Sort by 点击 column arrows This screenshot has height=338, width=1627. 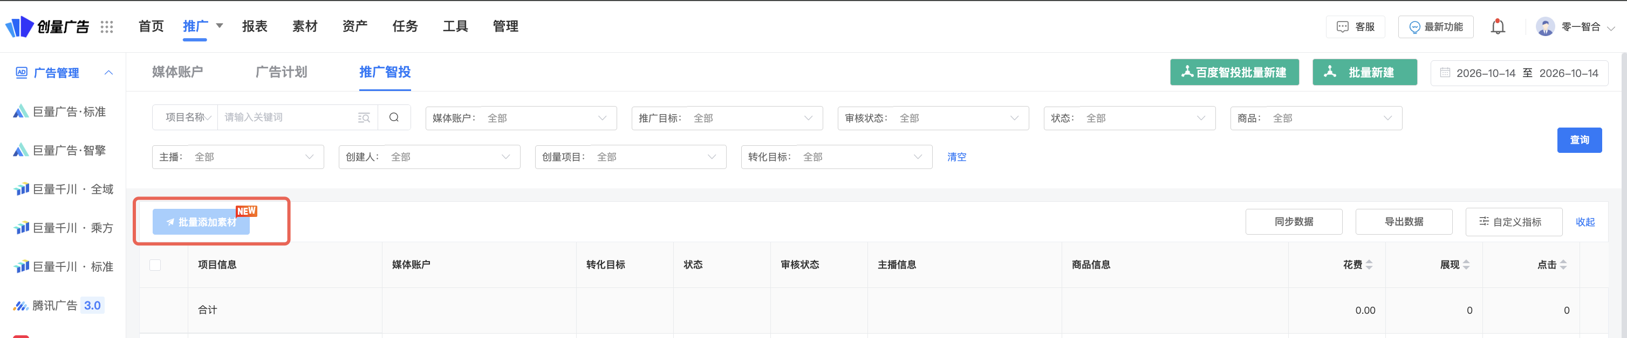click(x=1563, y=265)
